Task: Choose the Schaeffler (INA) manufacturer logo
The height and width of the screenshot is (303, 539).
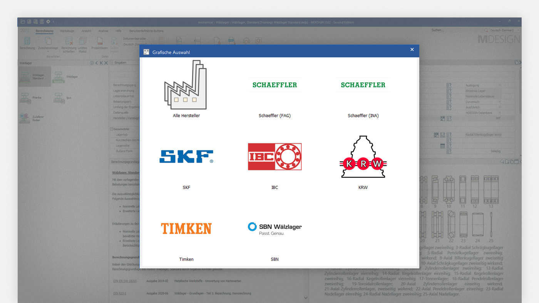Action: (363, 85)
